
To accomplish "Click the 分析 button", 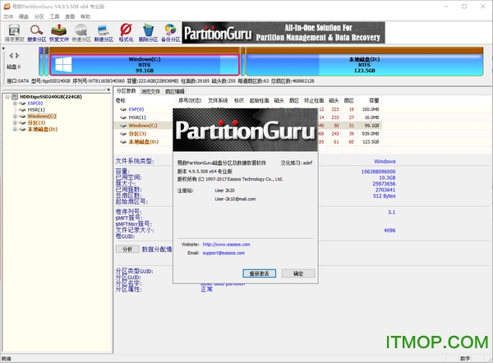I will 127,249.
